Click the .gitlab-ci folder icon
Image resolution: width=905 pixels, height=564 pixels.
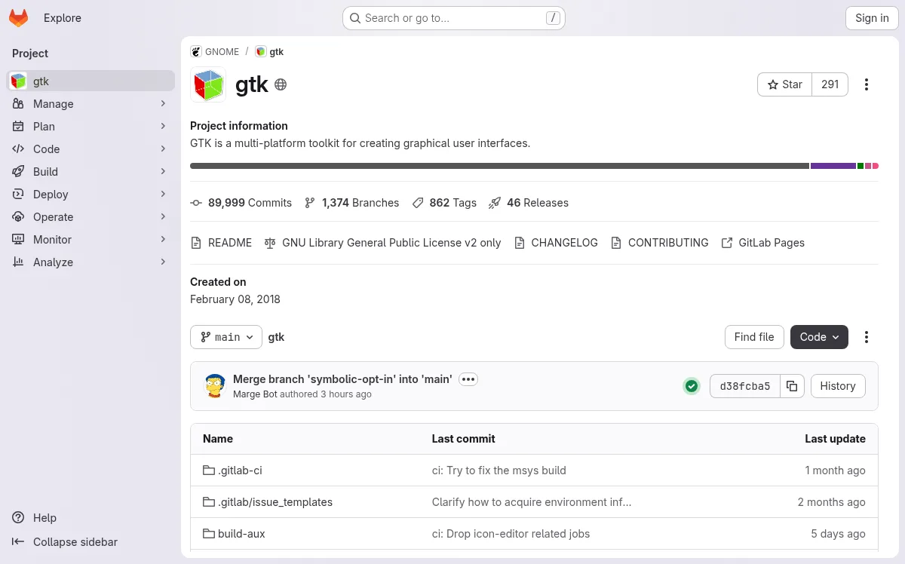209,471
